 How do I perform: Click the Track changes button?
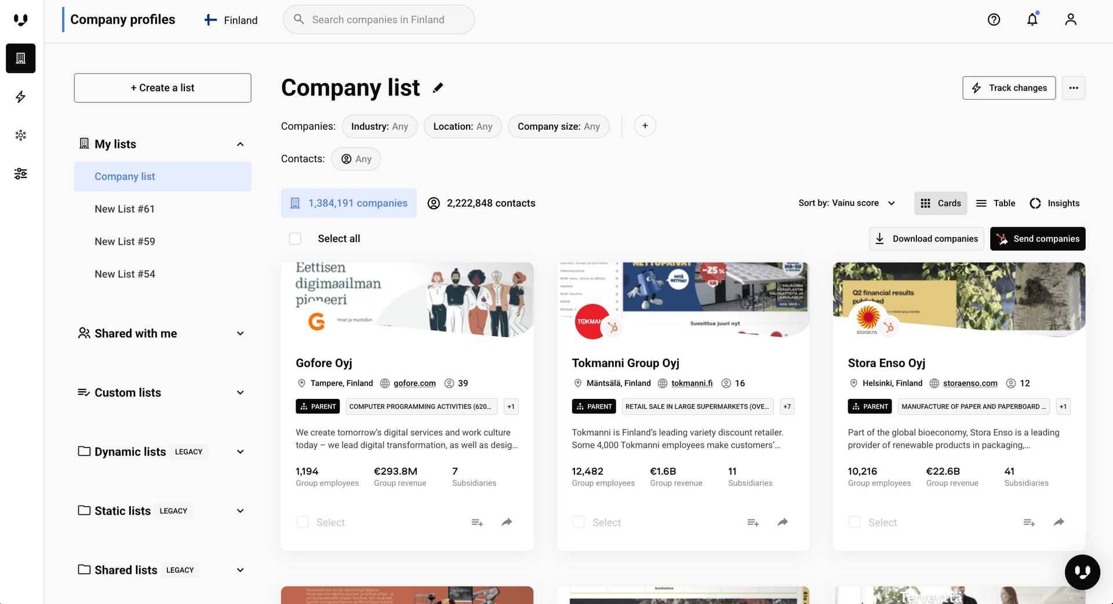tap(1009, 88)
